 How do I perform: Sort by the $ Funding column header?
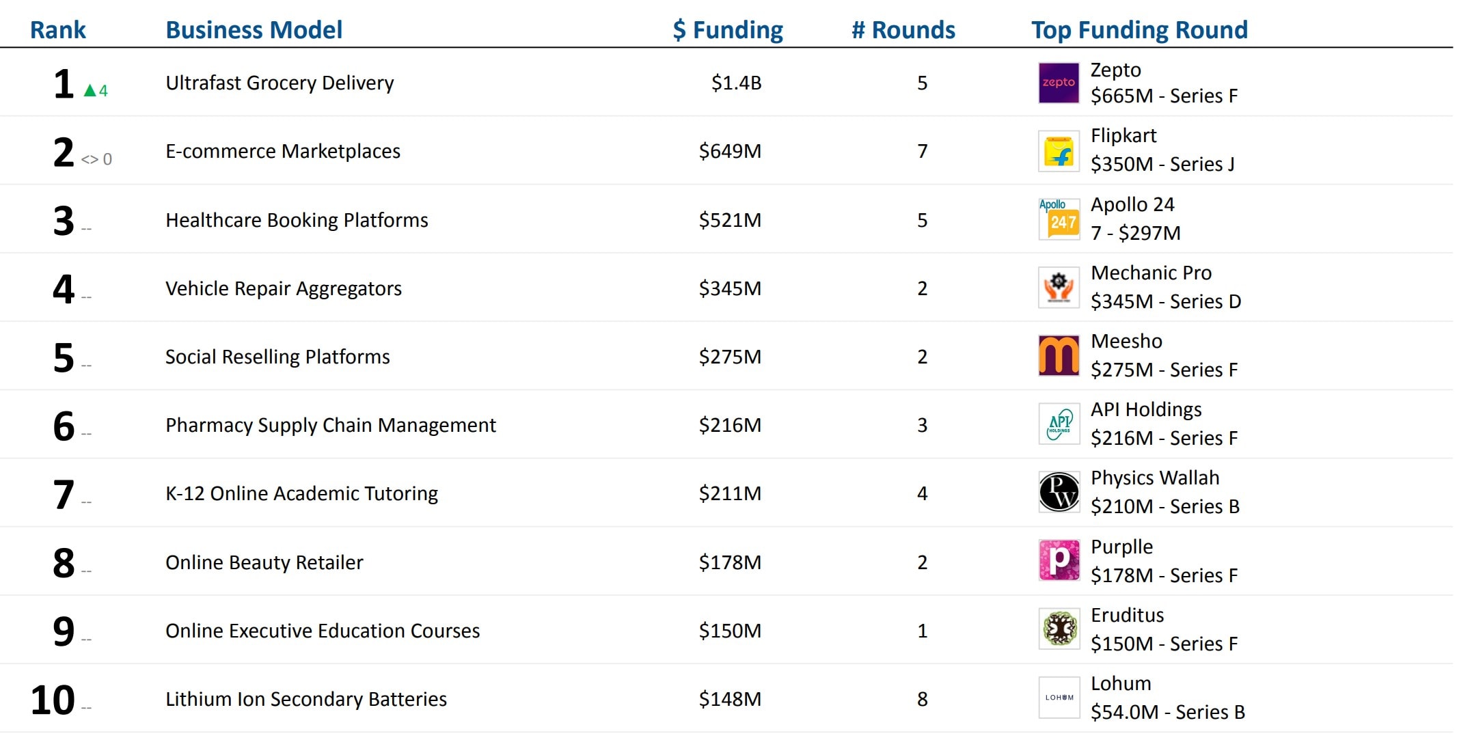tap(728, 30)
